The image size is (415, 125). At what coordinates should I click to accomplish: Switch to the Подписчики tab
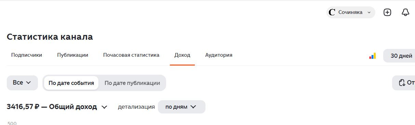(27, 55)
